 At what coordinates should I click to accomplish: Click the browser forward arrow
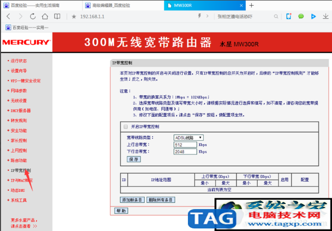[x=20, y=16]
